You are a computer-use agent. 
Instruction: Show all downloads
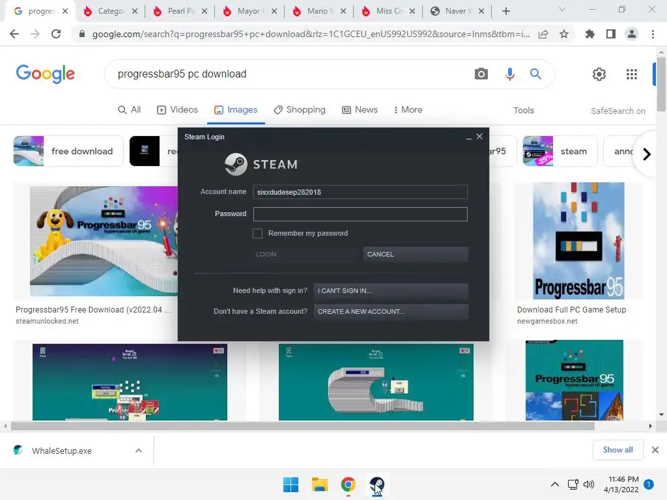617,450
